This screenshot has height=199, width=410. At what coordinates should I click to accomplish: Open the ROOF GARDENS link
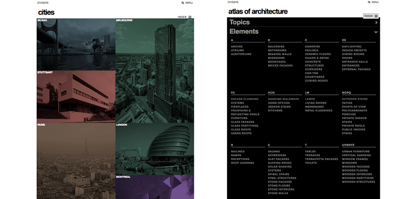coord(242,163)
